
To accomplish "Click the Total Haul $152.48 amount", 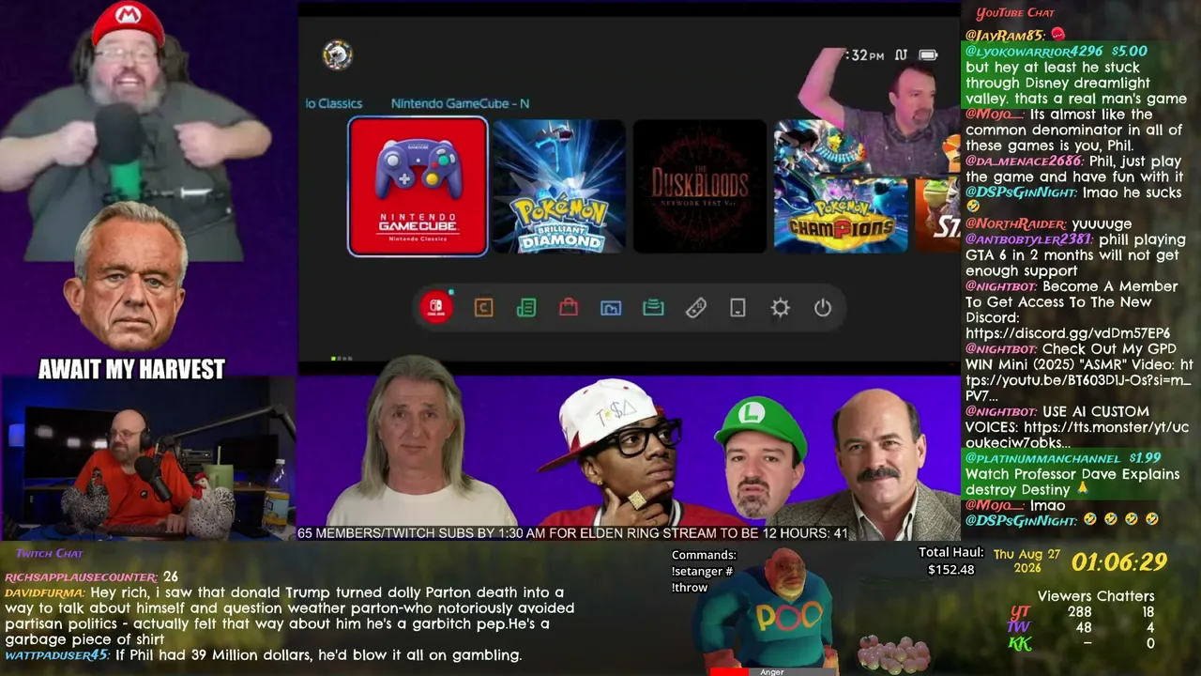I will [x=950, y=570].
